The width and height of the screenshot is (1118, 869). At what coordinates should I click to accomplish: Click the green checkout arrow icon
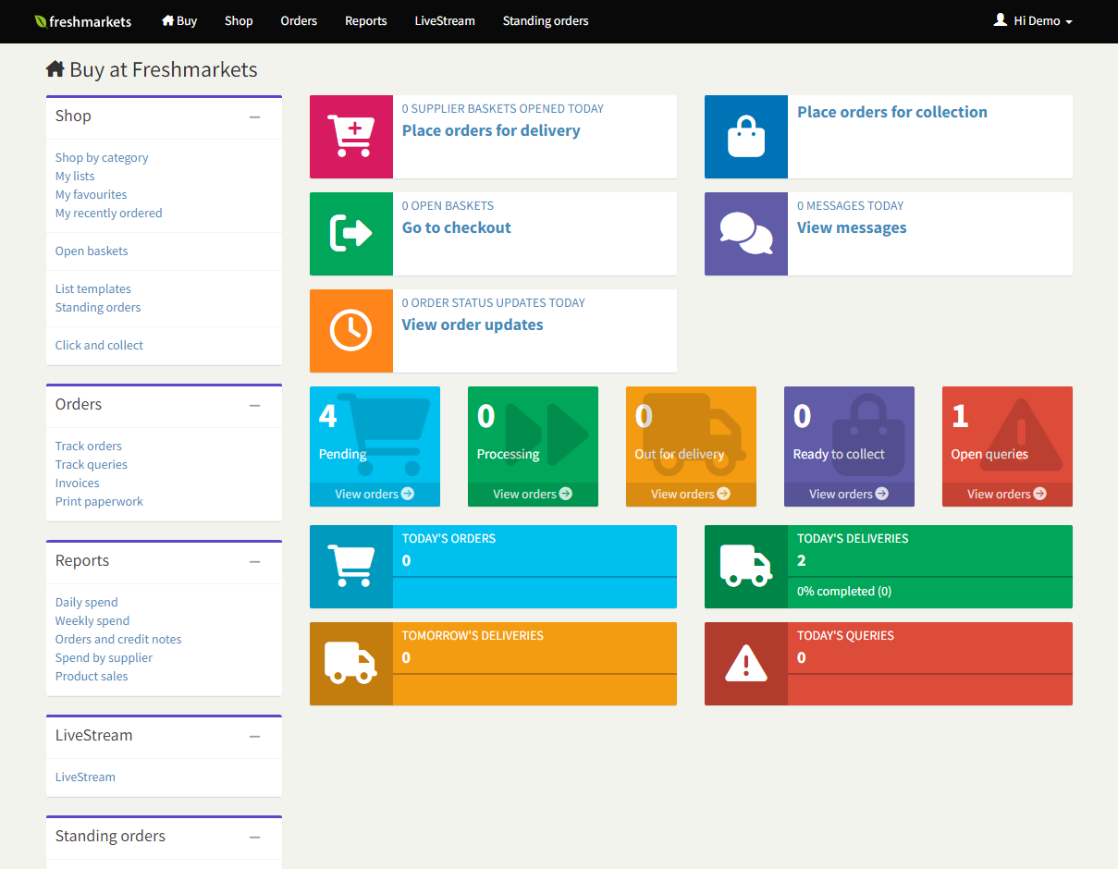pos(351,234)
